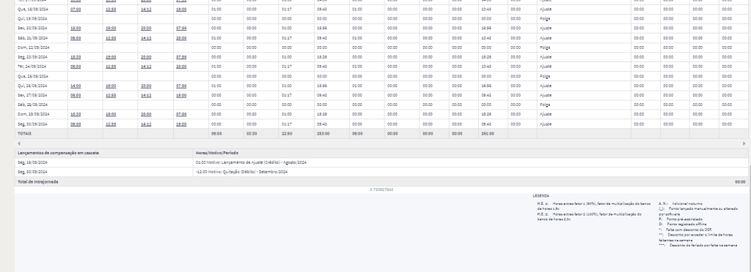751x272 pixels.
Task: Click the 00:00 value of Total de intrajornada
Action: click(x=740, y=182)
